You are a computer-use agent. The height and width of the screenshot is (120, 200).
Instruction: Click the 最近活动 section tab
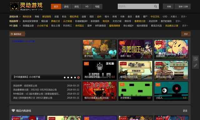click(17, 34)
